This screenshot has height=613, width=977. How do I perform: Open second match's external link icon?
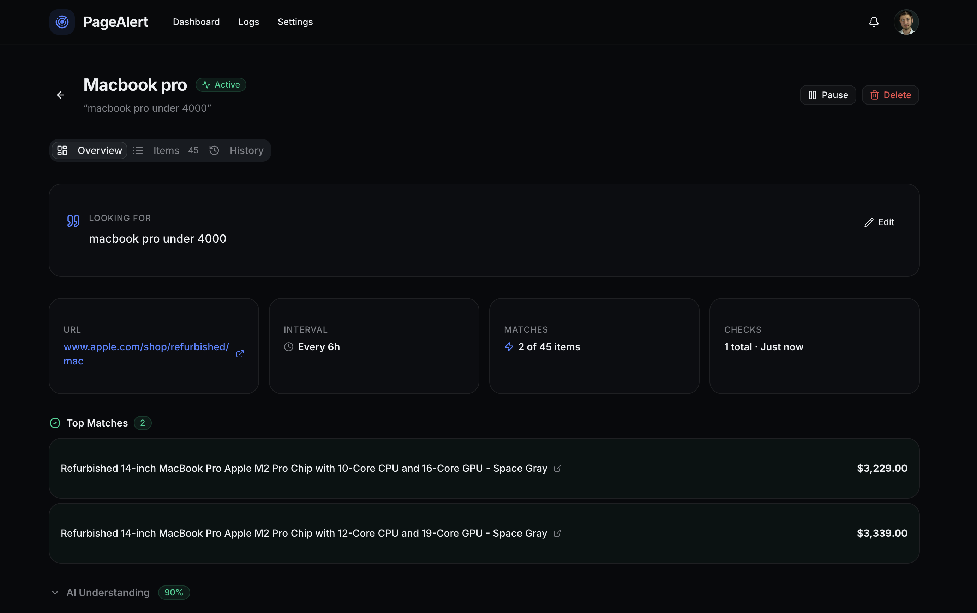(557, 533)
